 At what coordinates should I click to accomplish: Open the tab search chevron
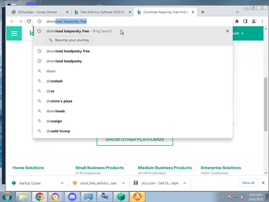(x=237, y=12)
